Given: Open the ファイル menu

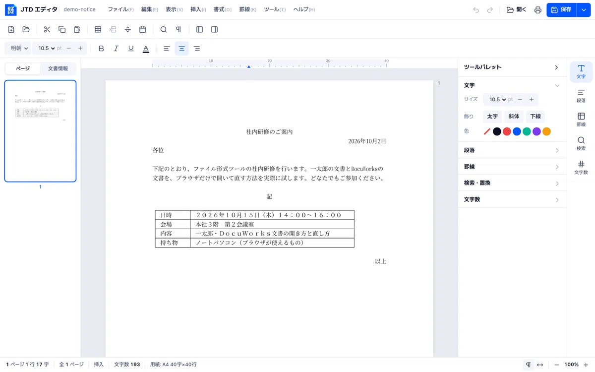Looking at the screenshot, I should point(120,9).
